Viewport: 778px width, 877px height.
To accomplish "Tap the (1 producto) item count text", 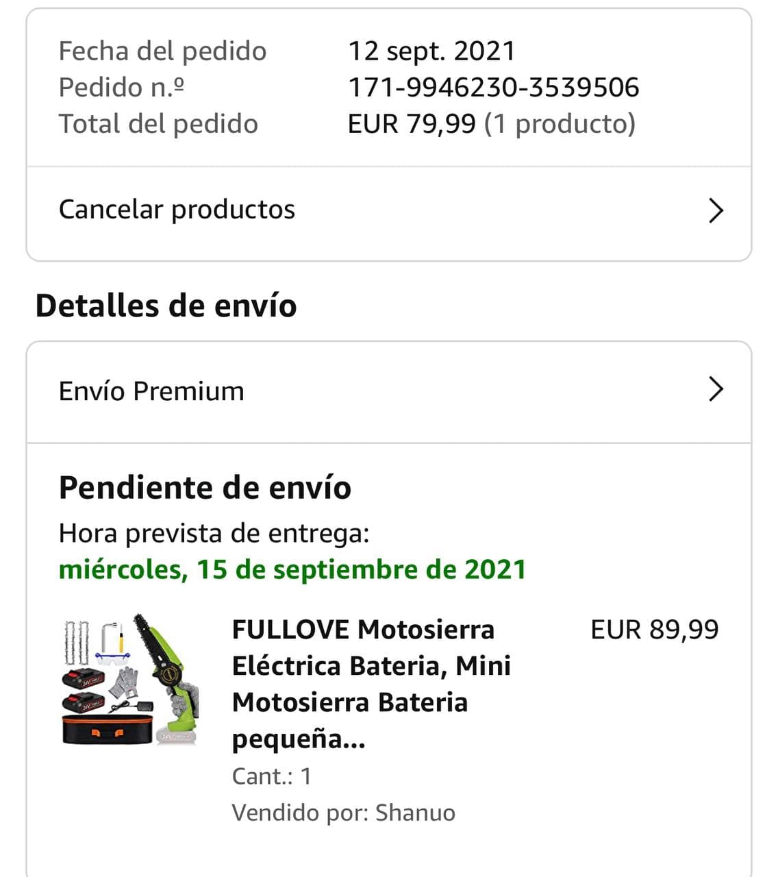I will click(x=560, y=124).
